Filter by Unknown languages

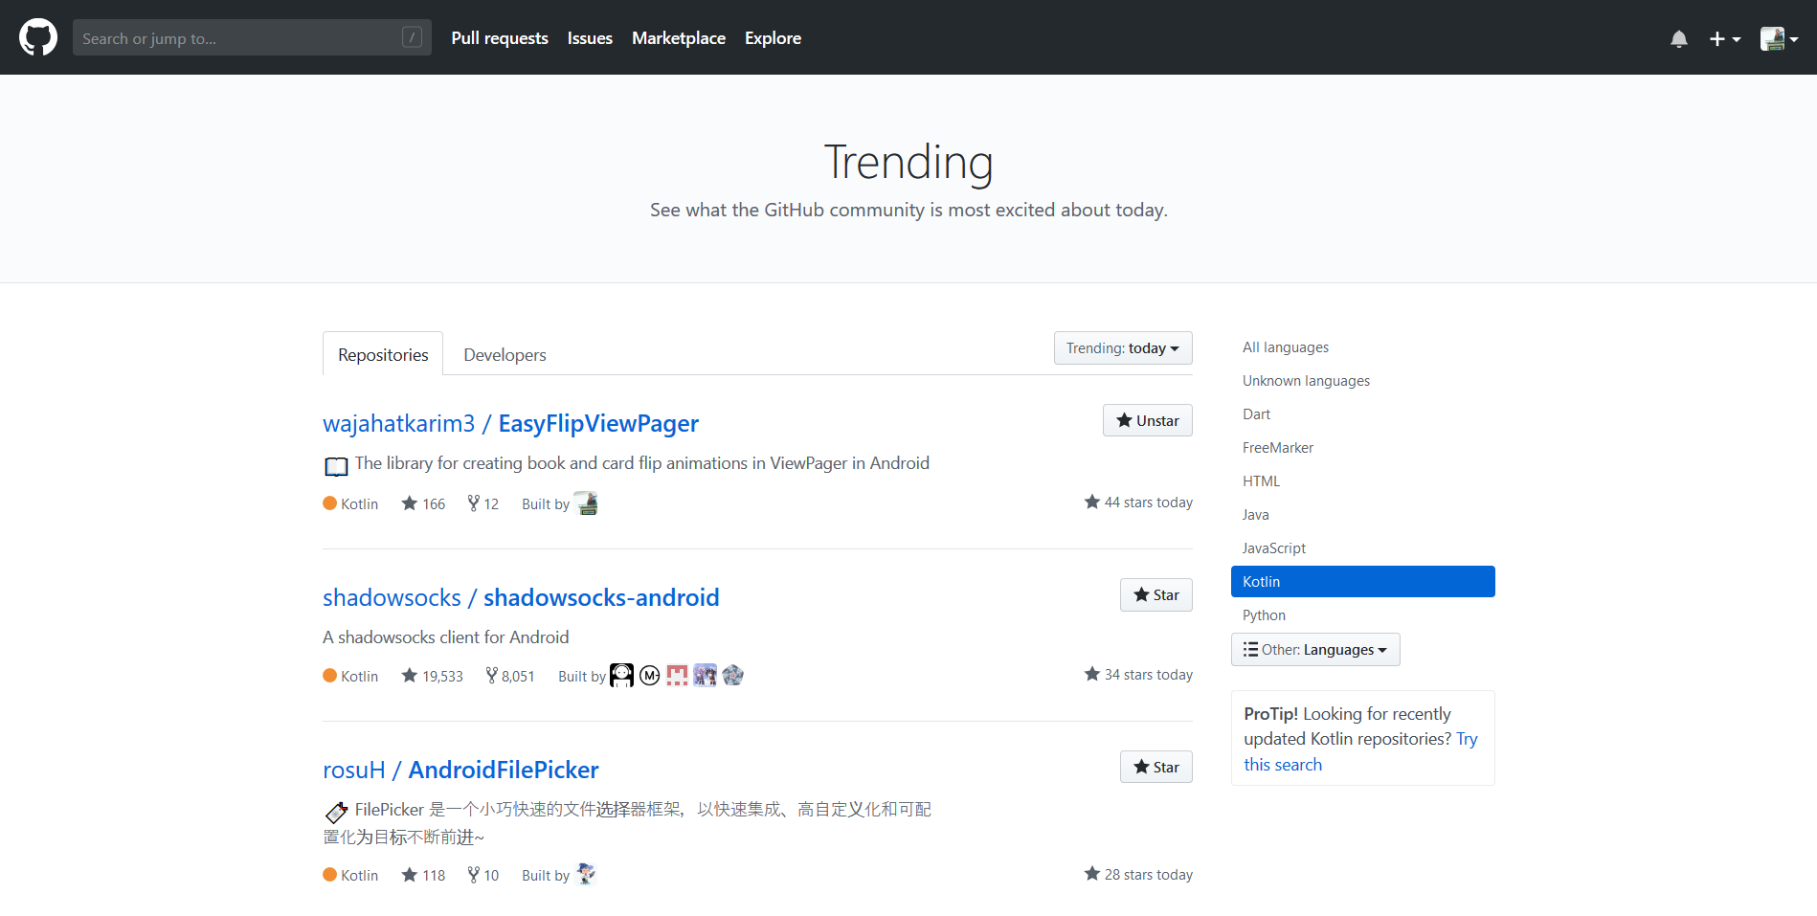(x=1306, y=381)
